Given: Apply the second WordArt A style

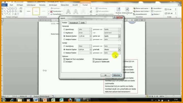Looking at the screenshot, I should 76,12.
